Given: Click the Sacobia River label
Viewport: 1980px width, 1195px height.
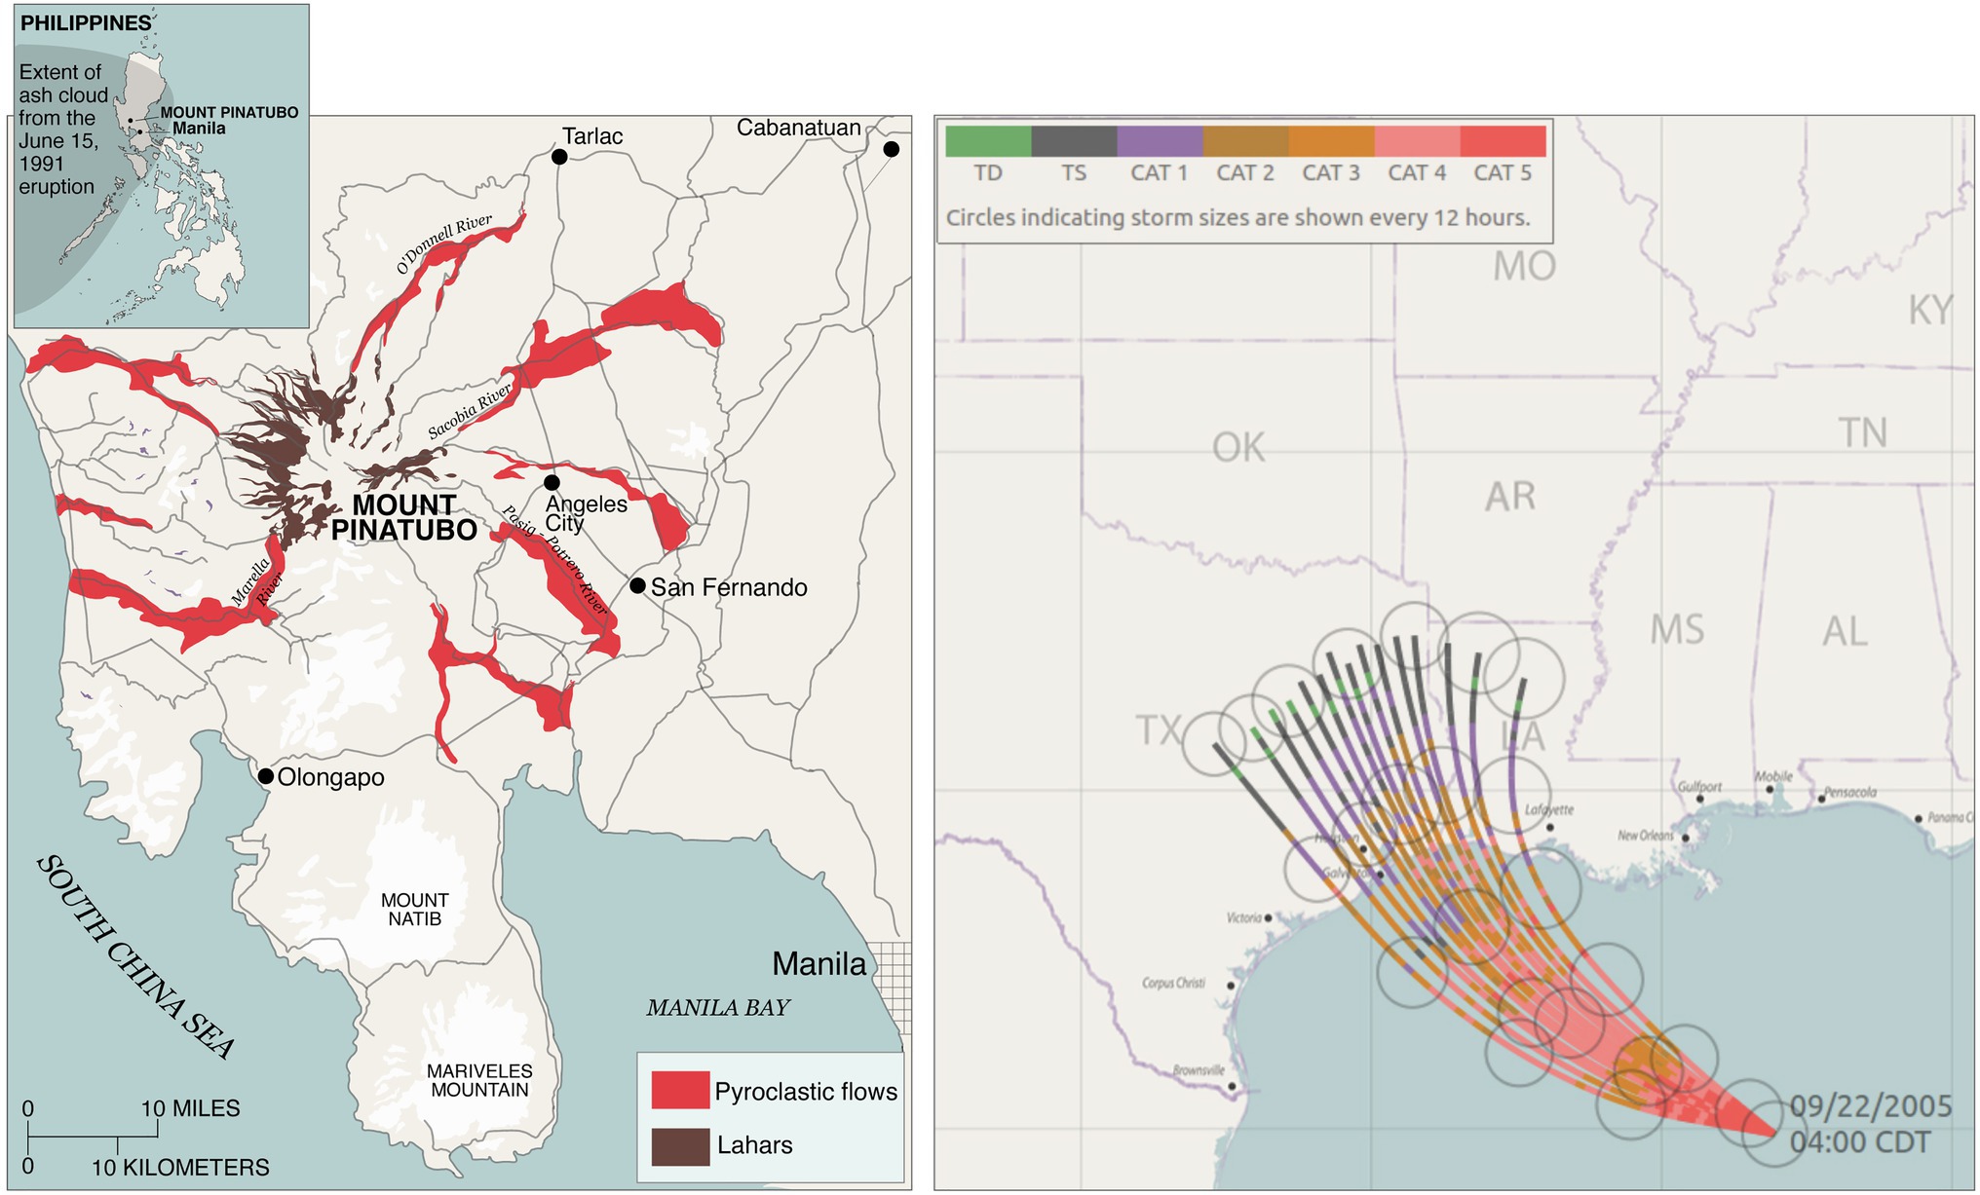Looking at the screenshot, I should tap(470, 412).
